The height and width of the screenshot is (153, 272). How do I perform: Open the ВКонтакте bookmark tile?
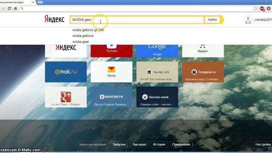click(111, 97)
